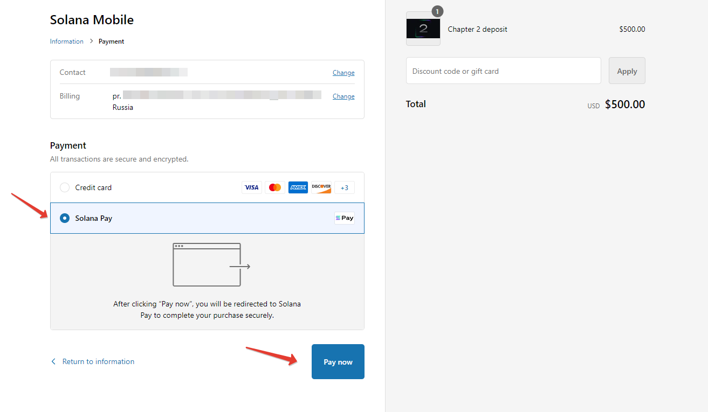Image resolution: width=708 pixels, height=412 pixels.
Task: Click the Chapter 2 deposit item name
Action: click(x=478, y=29)
